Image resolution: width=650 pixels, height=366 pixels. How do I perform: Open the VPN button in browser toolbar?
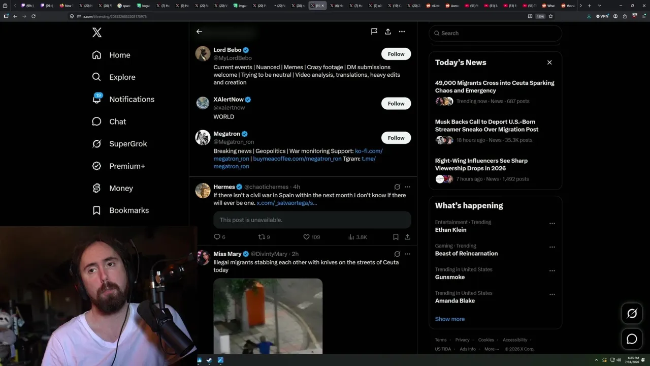(x=602, y=16)
